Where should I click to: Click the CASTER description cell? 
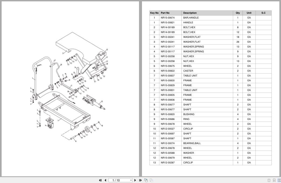[x=207, y=71]
